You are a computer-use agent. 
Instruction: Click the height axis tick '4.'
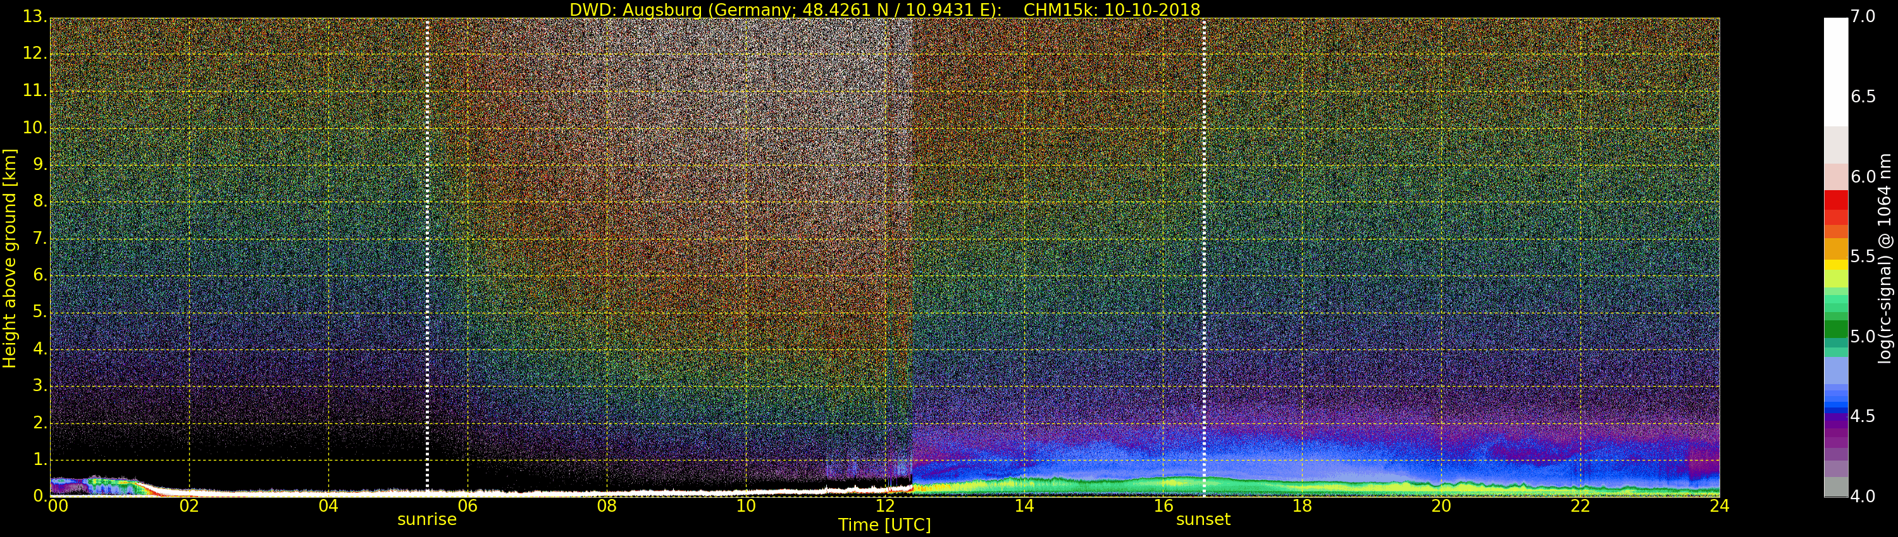[x=40, y=348]
